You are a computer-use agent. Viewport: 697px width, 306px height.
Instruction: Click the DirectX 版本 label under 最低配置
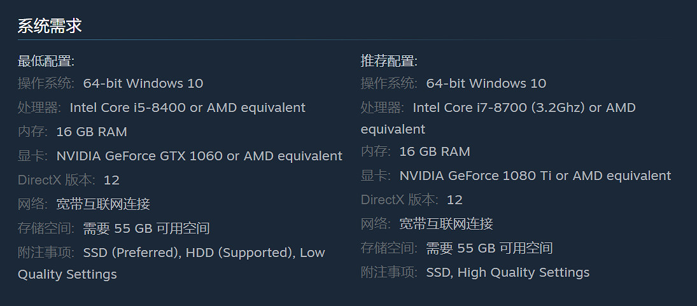56,180
